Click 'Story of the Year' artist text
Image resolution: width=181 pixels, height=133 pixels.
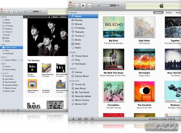click(144, 108)
